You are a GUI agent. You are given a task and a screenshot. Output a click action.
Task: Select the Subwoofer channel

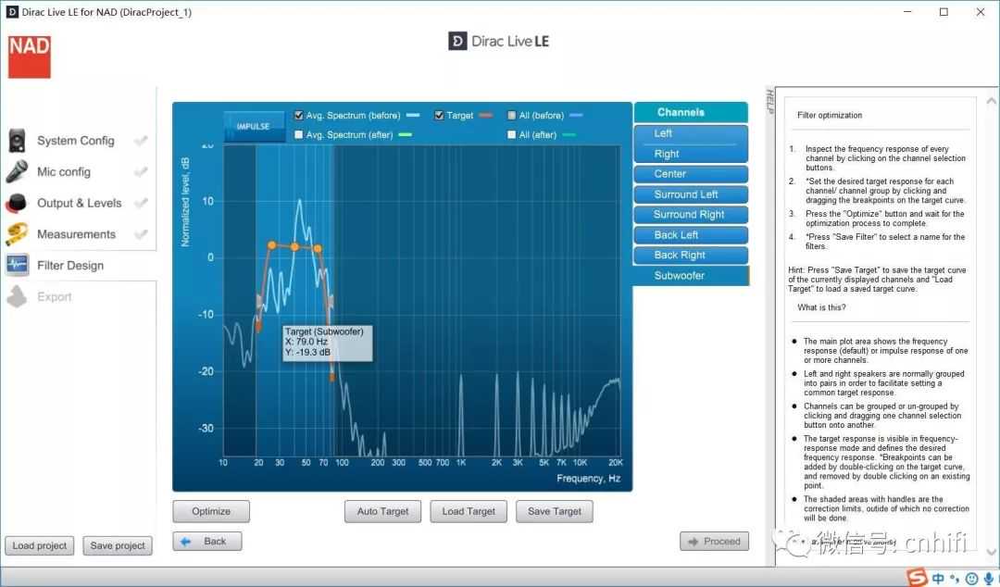[x=690, y=276]
